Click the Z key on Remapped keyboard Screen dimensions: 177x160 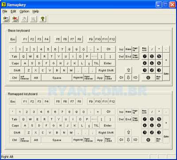point(29,133)
